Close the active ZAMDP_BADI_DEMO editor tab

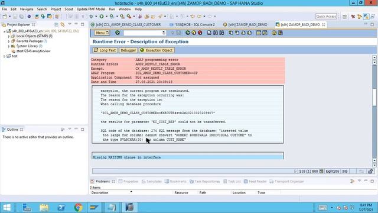coord(324,25)
